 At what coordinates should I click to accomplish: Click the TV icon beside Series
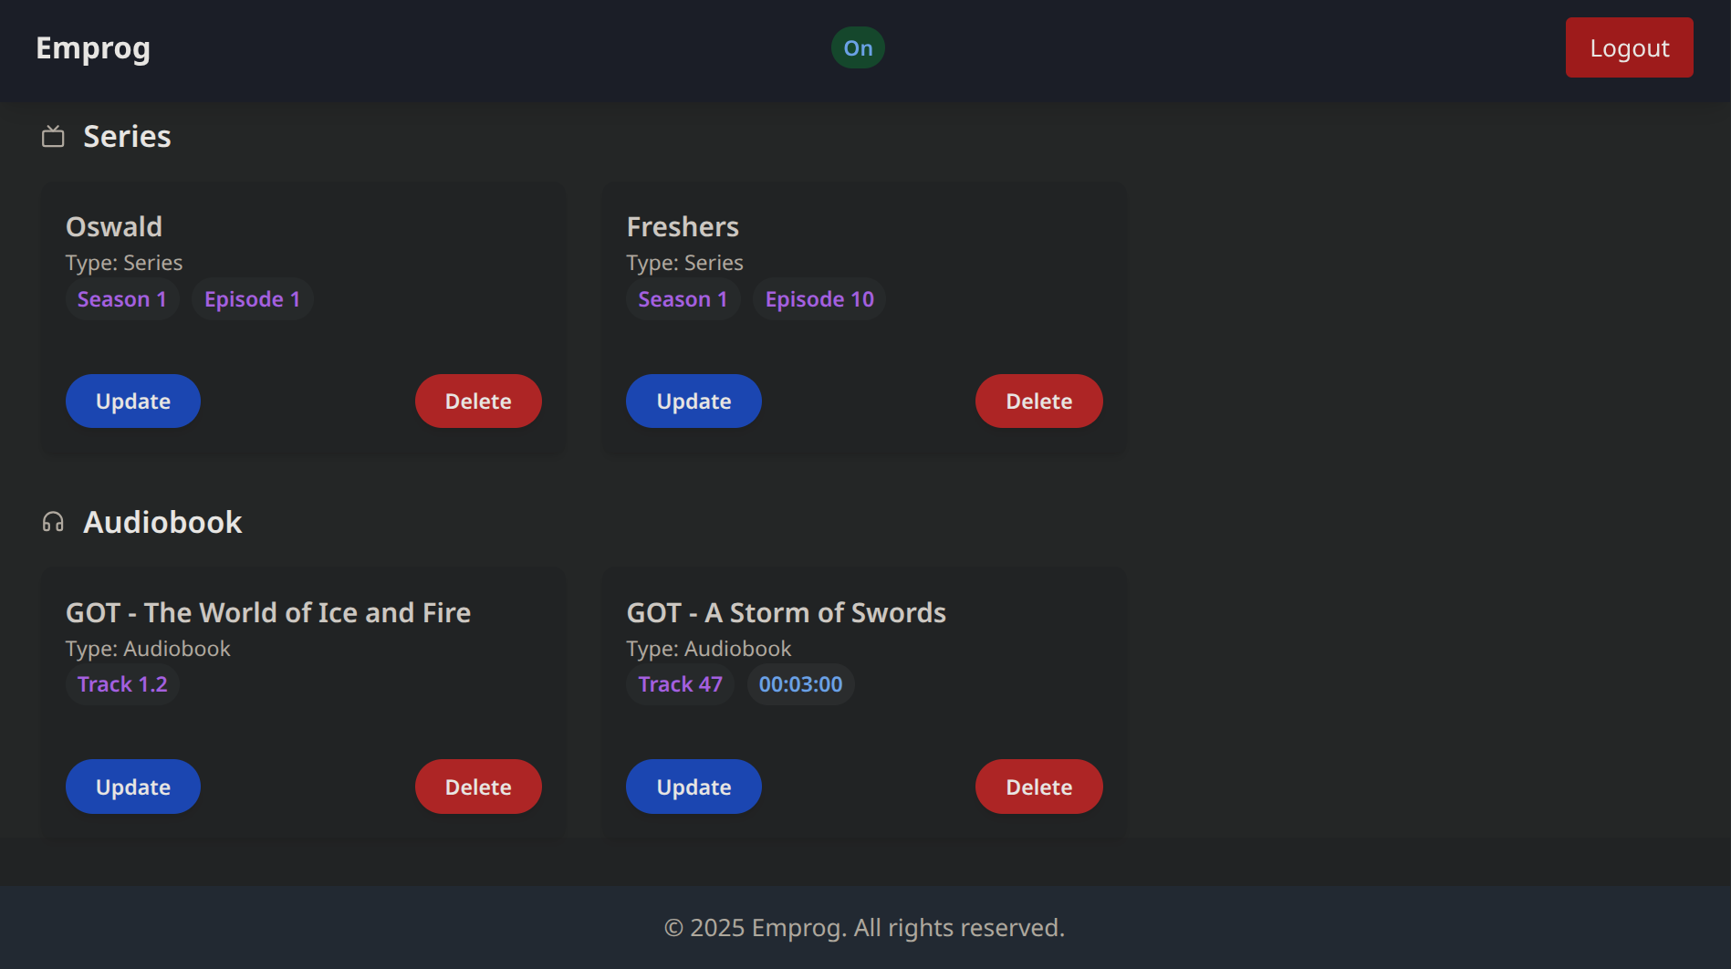coord(53,137)
